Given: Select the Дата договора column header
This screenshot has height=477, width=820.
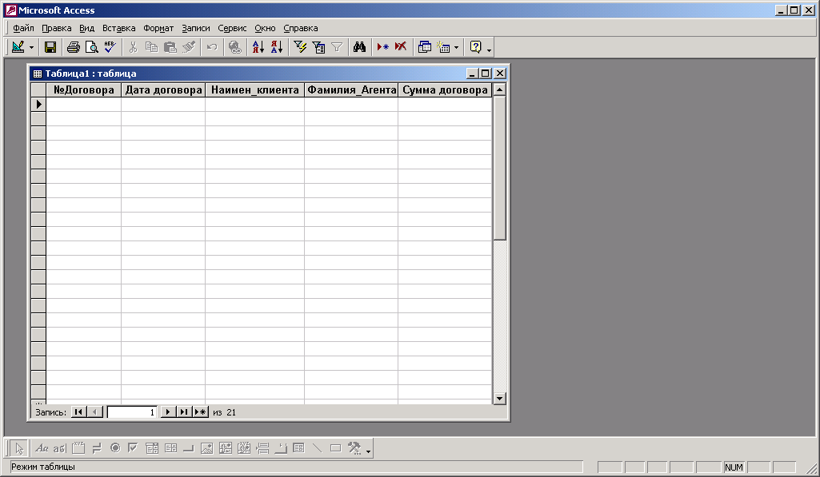Looking at the screenshot, I should [x=163, y=89].
